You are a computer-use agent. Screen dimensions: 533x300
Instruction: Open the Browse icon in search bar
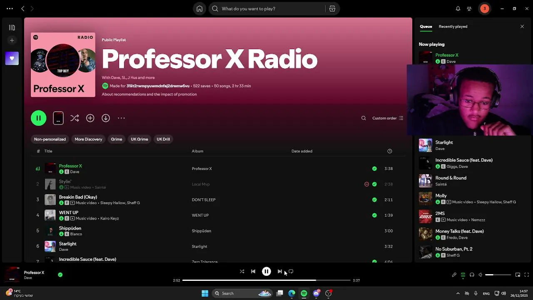click(x=332, y=8)
